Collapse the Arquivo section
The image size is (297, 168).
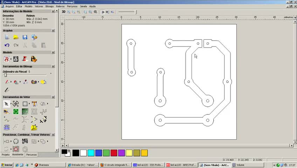[x=53, y=30]
